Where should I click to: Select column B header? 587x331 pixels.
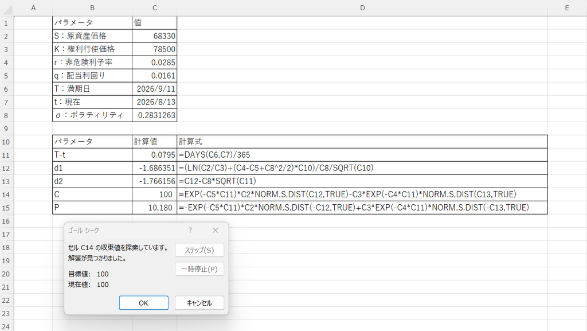coord(92,8)
